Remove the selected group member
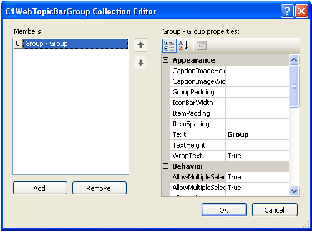 tap(99, 188)
